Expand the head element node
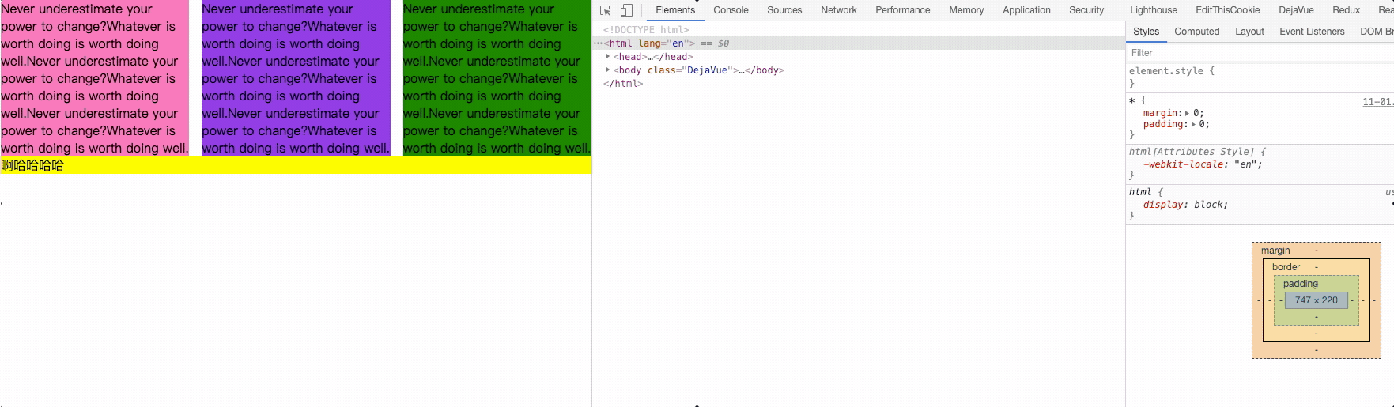The height and width of the screenshot is (407, 1394). click(x=607, y=57)
